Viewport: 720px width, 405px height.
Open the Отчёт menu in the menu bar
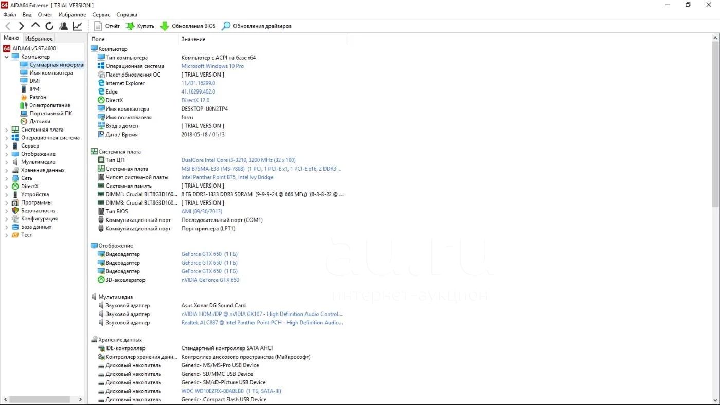[x=45, y=15]
